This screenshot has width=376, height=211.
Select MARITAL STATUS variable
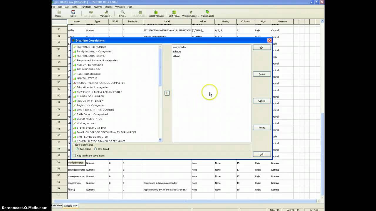(87, 79)
